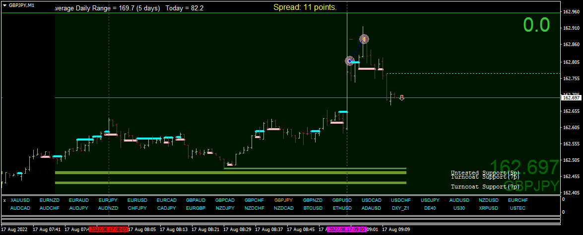Load the USDCHF chart

401,200
